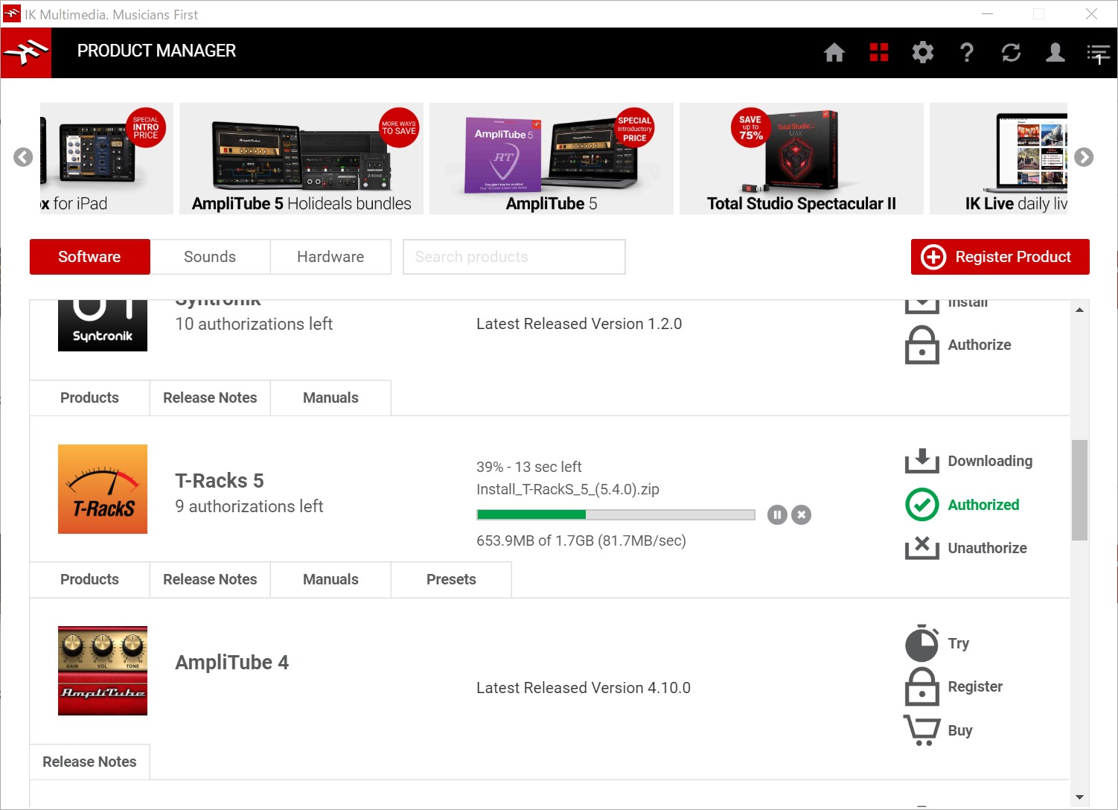Open AmpliTube 5 Holideals bundles banner
The image size is (1118, 810).
tap(301, 159)
